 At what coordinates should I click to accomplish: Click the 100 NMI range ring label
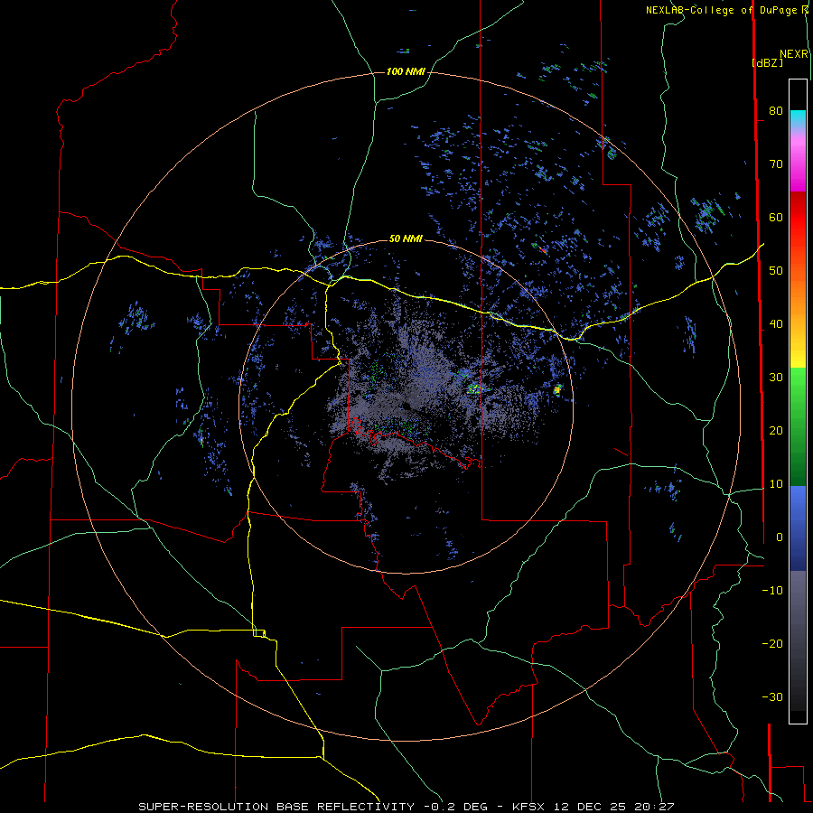(x=406, y=71)
